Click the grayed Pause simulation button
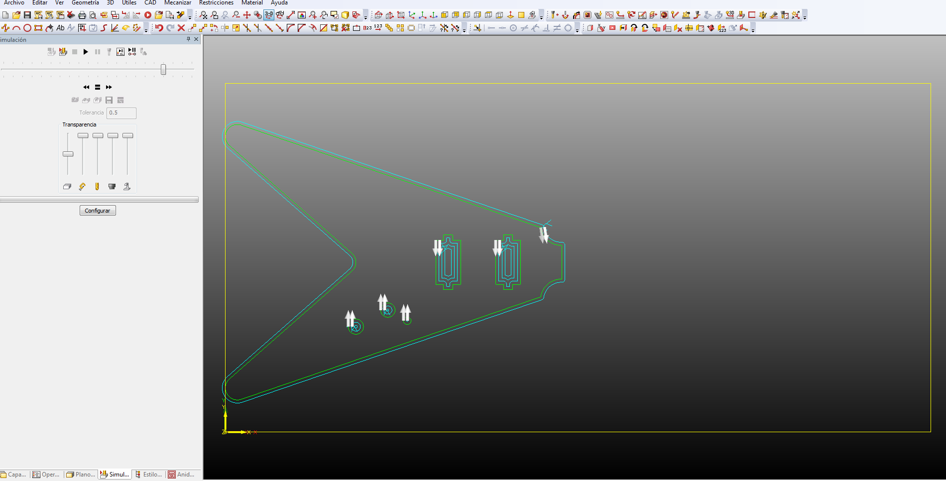The image size is (946, 481). click(x=98, y=52)
